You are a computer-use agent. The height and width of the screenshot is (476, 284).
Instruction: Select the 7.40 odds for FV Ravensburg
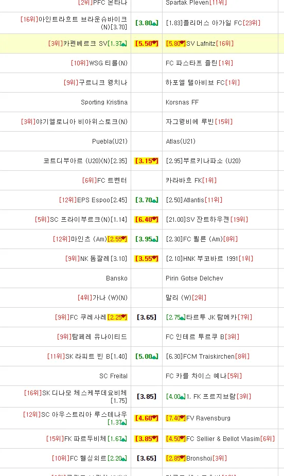coord(175,418)
